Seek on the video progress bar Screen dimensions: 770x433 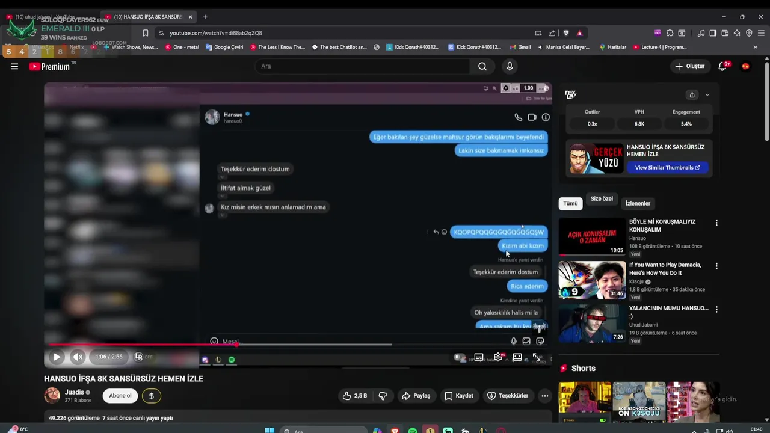click(x=298, y=345)
